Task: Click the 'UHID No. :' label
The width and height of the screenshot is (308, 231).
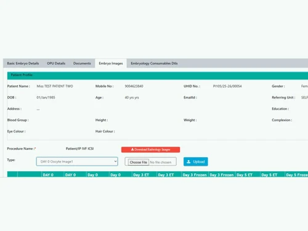Action: [192, 86]
